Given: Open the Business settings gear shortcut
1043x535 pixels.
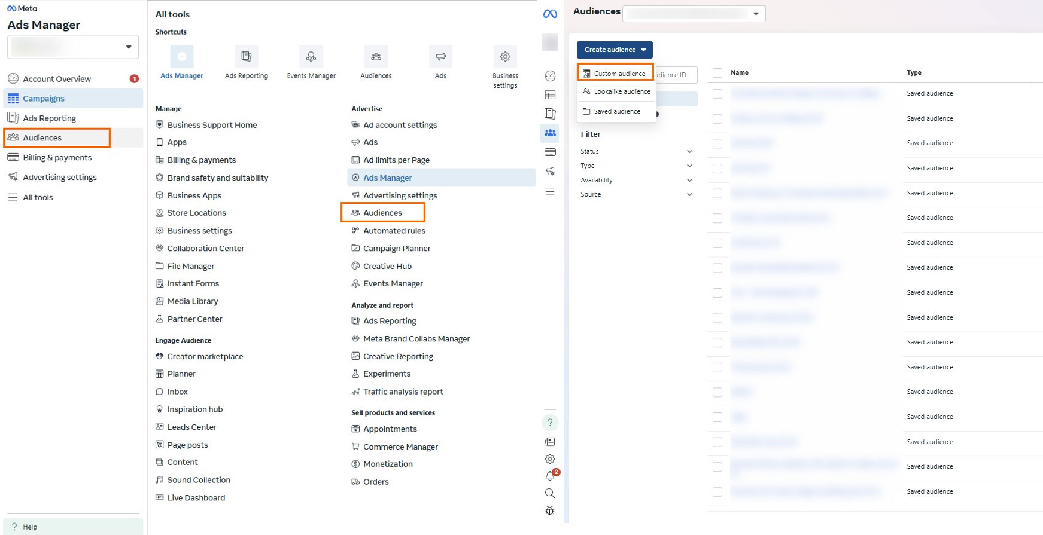Looking at the screenshot, I should coord(505,57).
